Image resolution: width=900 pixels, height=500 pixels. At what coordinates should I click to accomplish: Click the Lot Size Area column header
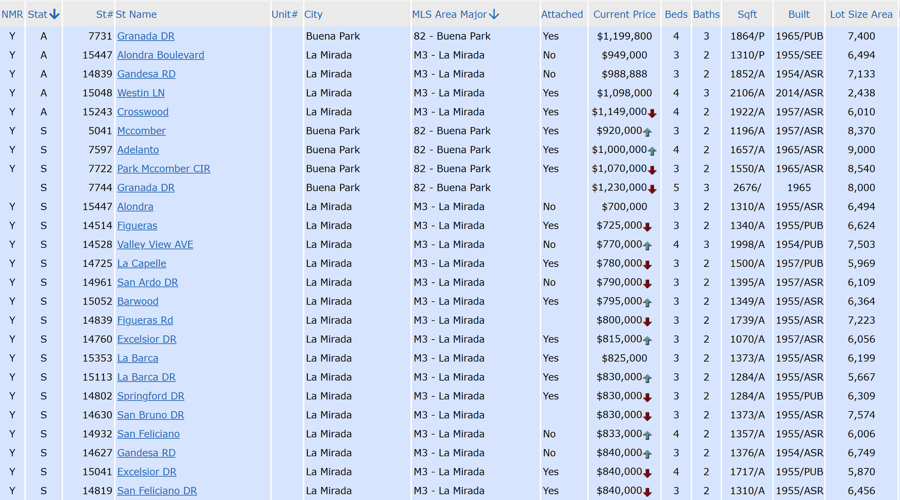(861, 14)
